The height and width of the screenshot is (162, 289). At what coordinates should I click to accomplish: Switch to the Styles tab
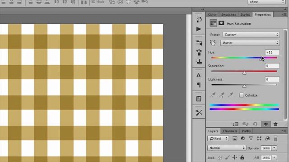245,14
